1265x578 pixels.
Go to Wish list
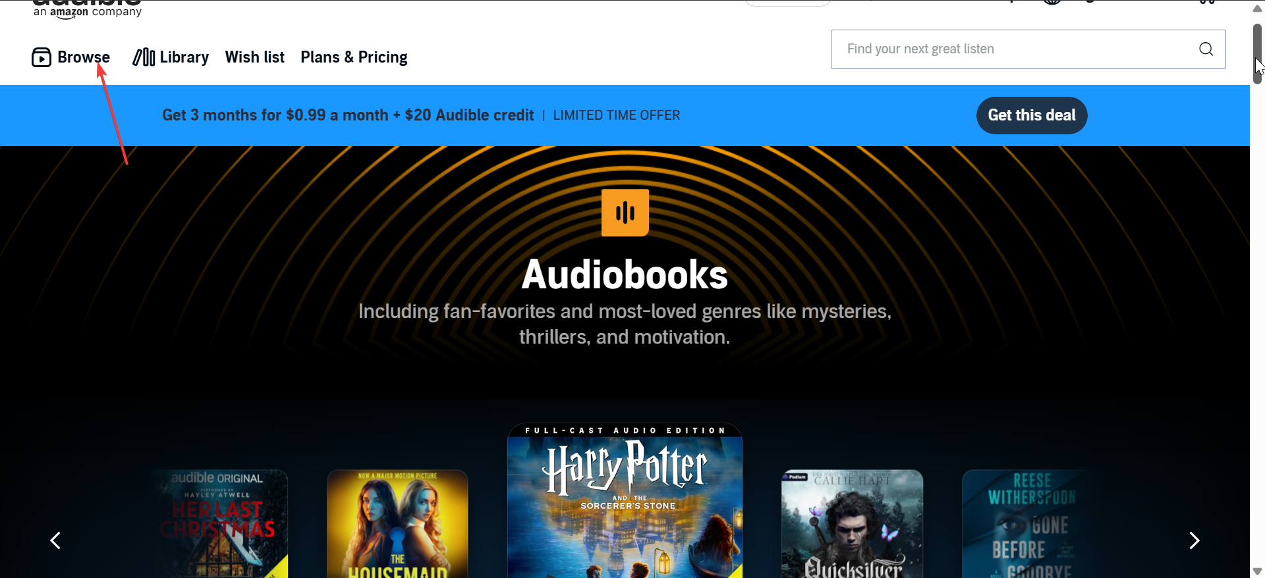point(254,57)
